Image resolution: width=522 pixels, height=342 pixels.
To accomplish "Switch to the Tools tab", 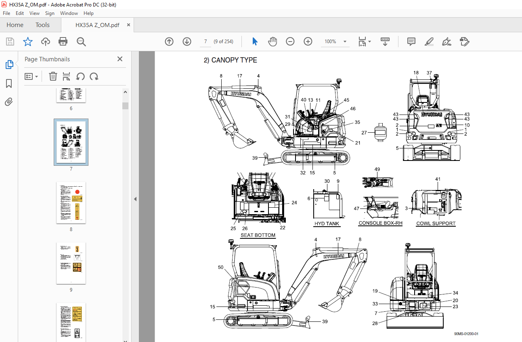I will [42, 25].
